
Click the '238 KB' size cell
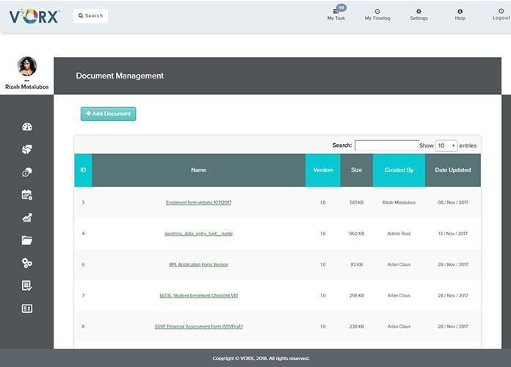(357, 326)
